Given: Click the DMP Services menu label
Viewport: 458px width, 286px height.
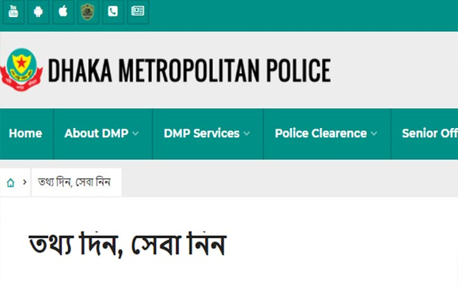Looking at the screenshot, I should 201,134.
